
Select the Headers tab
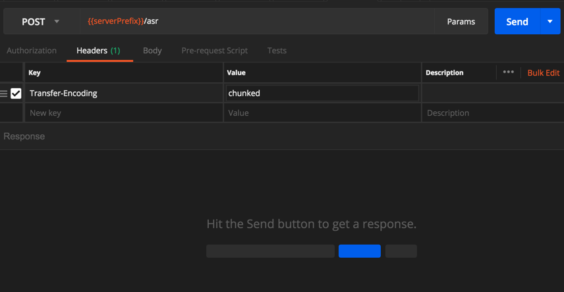click(98, 51)
